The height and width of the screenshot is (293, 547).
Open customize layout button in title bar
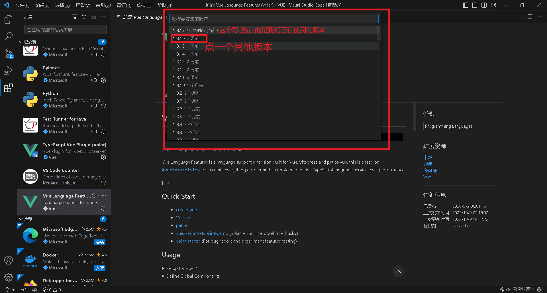[493, 5]
